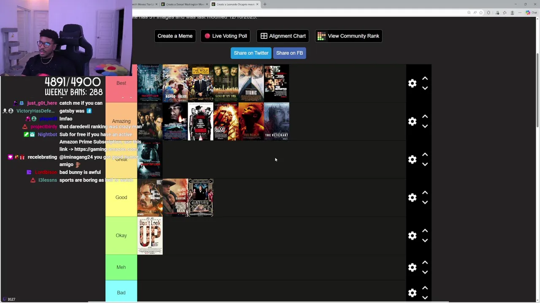Open settings gear for Great tier

coord(412,159)
